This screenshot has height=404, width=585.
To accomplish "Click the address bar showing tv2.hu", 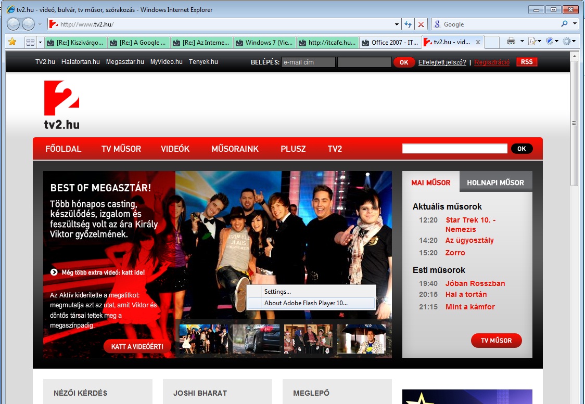I will (224, 24).
